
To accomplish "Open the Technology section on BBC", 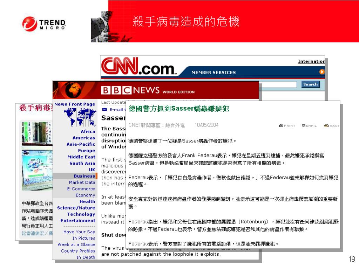I will [x=81, y=214].
